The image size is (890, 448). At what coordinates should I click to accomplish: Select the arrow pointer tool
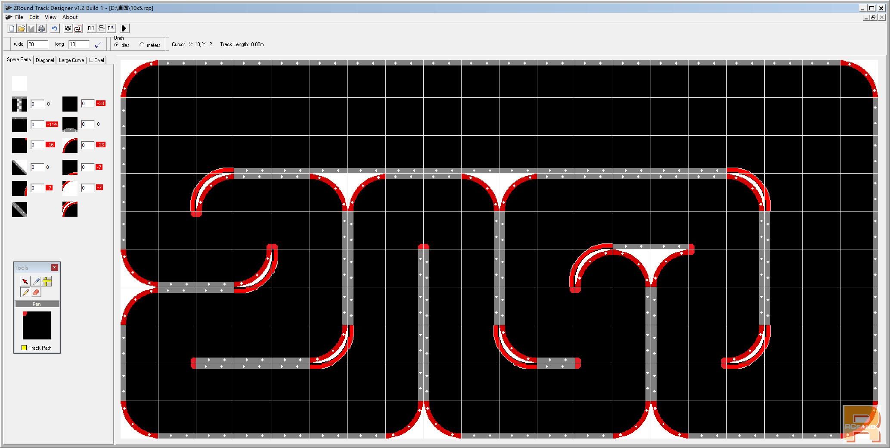pos(25,282)
